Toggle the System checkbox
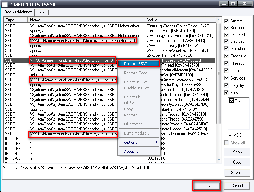This screenshot has width=254, height=192. (x=226, y=21)
